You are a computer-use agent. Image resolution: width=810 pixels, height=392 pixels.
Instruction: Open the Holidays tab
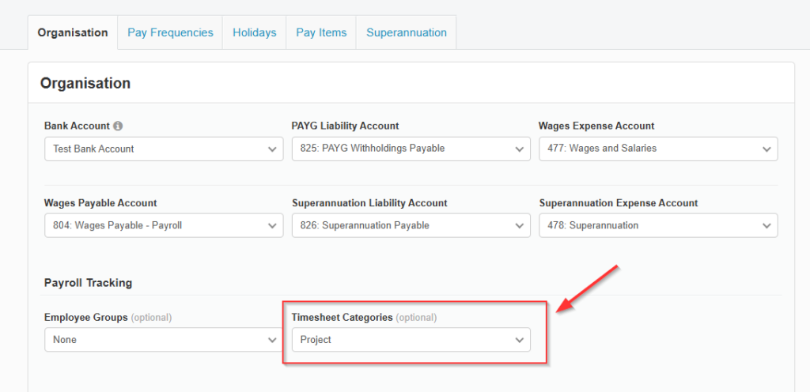[254, 32]
